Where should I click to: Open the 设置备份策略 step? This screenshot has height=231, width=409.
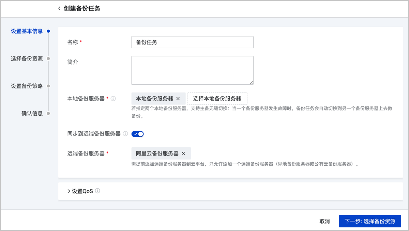tap(27, 86)
